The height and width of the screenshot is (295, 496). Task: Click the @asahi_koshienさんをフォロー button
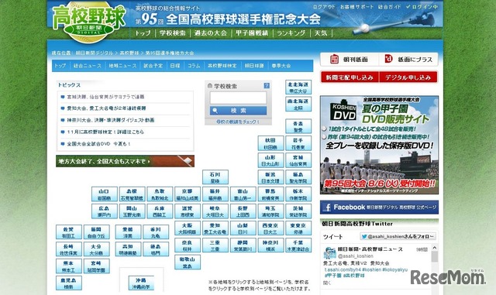point(398,236)
